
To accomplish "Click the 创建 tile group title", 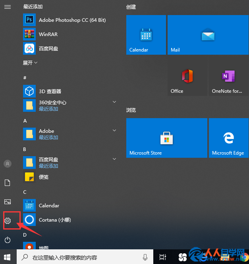I will [131, 7].
